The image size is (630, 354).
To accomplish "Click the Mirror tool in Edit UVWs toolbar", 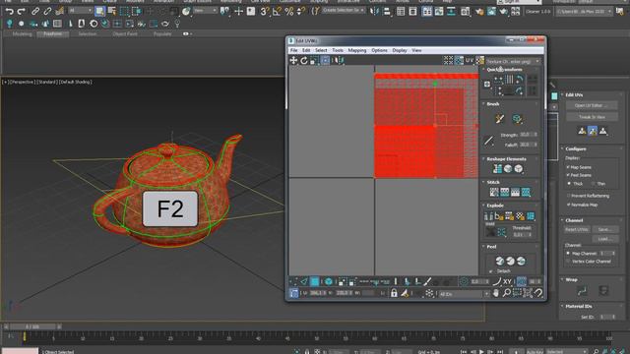I will [x=339, y=61].
